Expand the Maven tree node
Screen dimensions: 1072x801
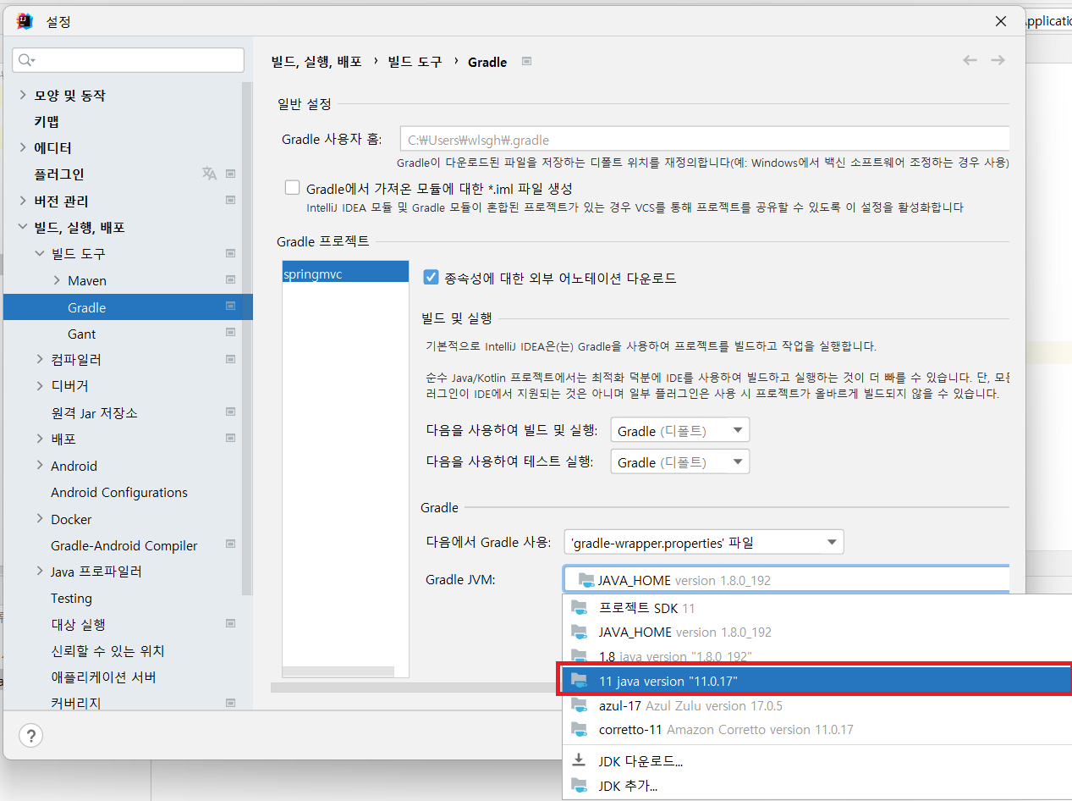pyautogui.click(x=57, y=280)
